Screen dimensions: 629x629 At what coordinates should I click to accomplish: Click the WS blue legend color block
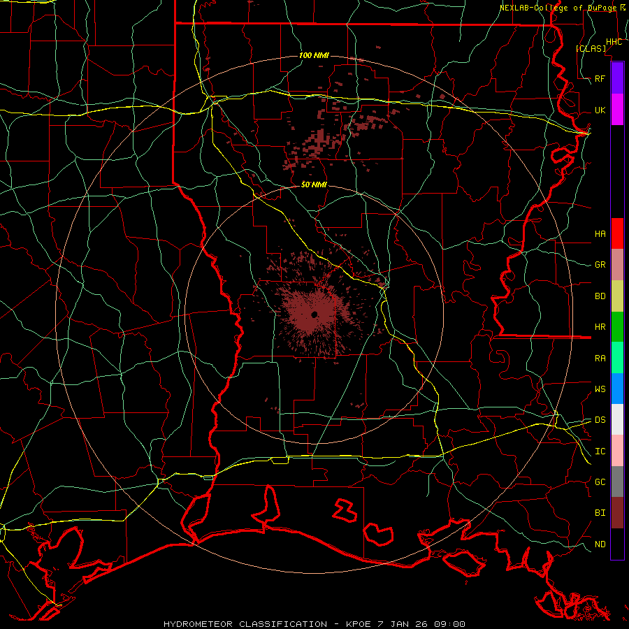617,389
